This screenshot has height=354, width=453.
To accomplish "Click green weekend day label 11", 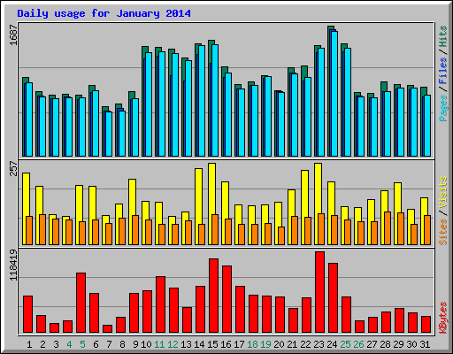I will click(x=159, y=344).
